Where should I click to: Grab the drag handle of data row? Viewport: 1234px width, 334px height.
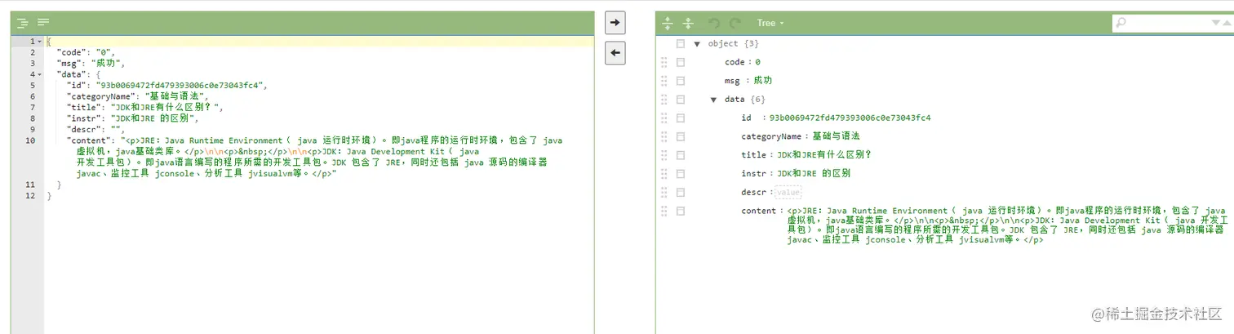point(664,100)
